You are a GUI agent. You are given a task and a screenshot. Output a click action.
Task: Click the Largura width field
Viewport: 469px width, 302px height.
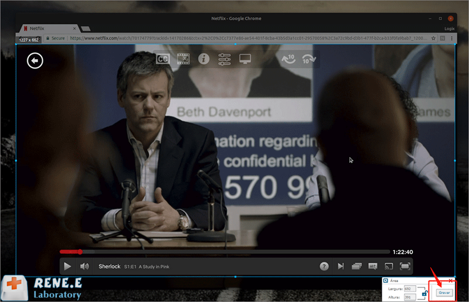tap(409, 289)
